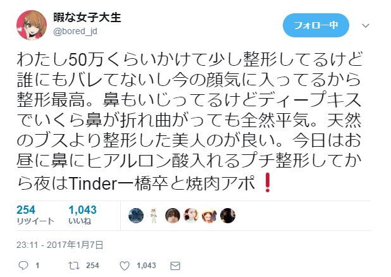This screenshot has width=391, height=277.
Task: Click first liker avatar with dark blue image
Action: (136, 216)
